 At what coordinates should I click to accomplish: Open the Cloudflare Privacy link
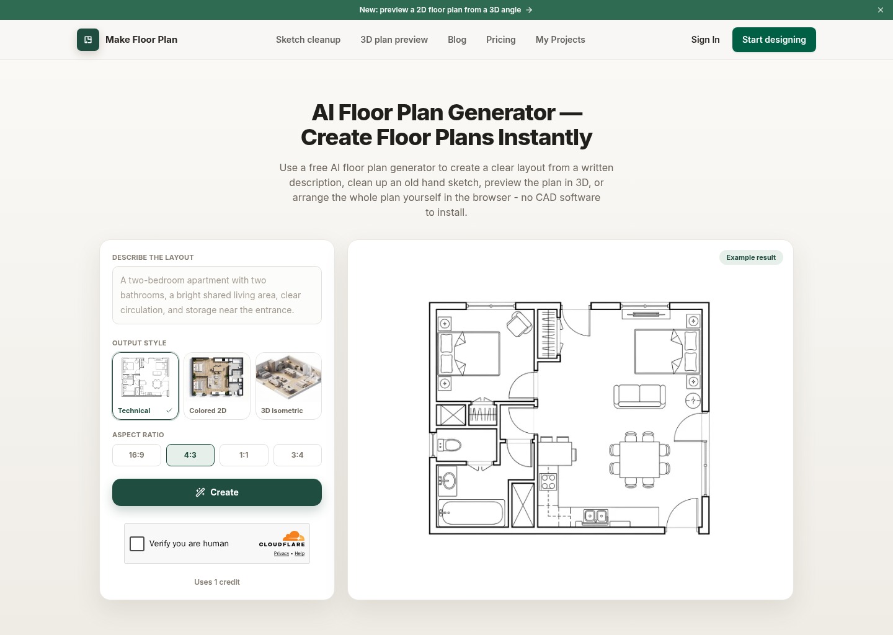pos(282,554)
